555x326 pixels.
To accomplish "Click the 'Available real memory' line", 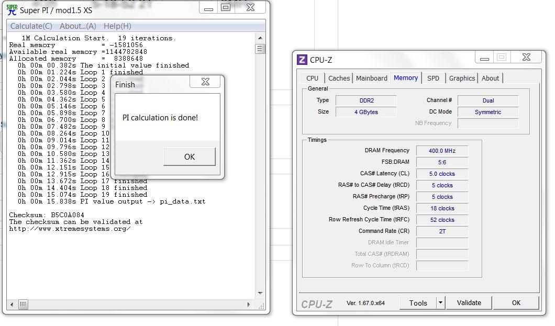I will (x=78, y=52).
